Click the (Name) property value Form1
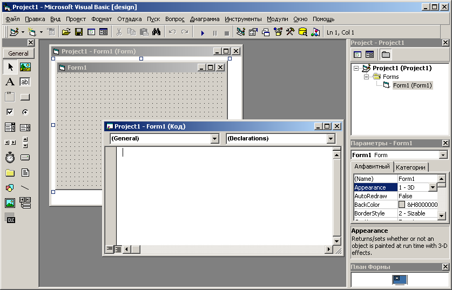This screenshot has height=290, width=452. pos(417,179)
